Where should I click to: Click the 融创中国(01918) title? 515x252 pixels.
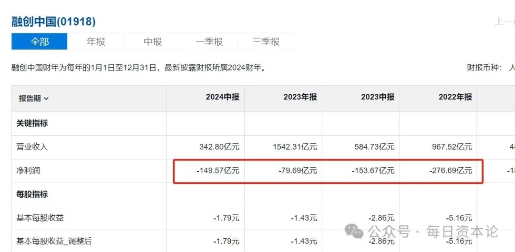53,21
